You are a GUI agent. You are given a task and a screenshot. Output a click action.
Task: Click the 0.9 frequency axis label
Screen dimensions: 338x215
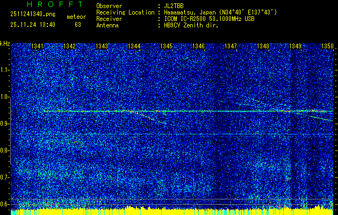(x=5, y=124)
